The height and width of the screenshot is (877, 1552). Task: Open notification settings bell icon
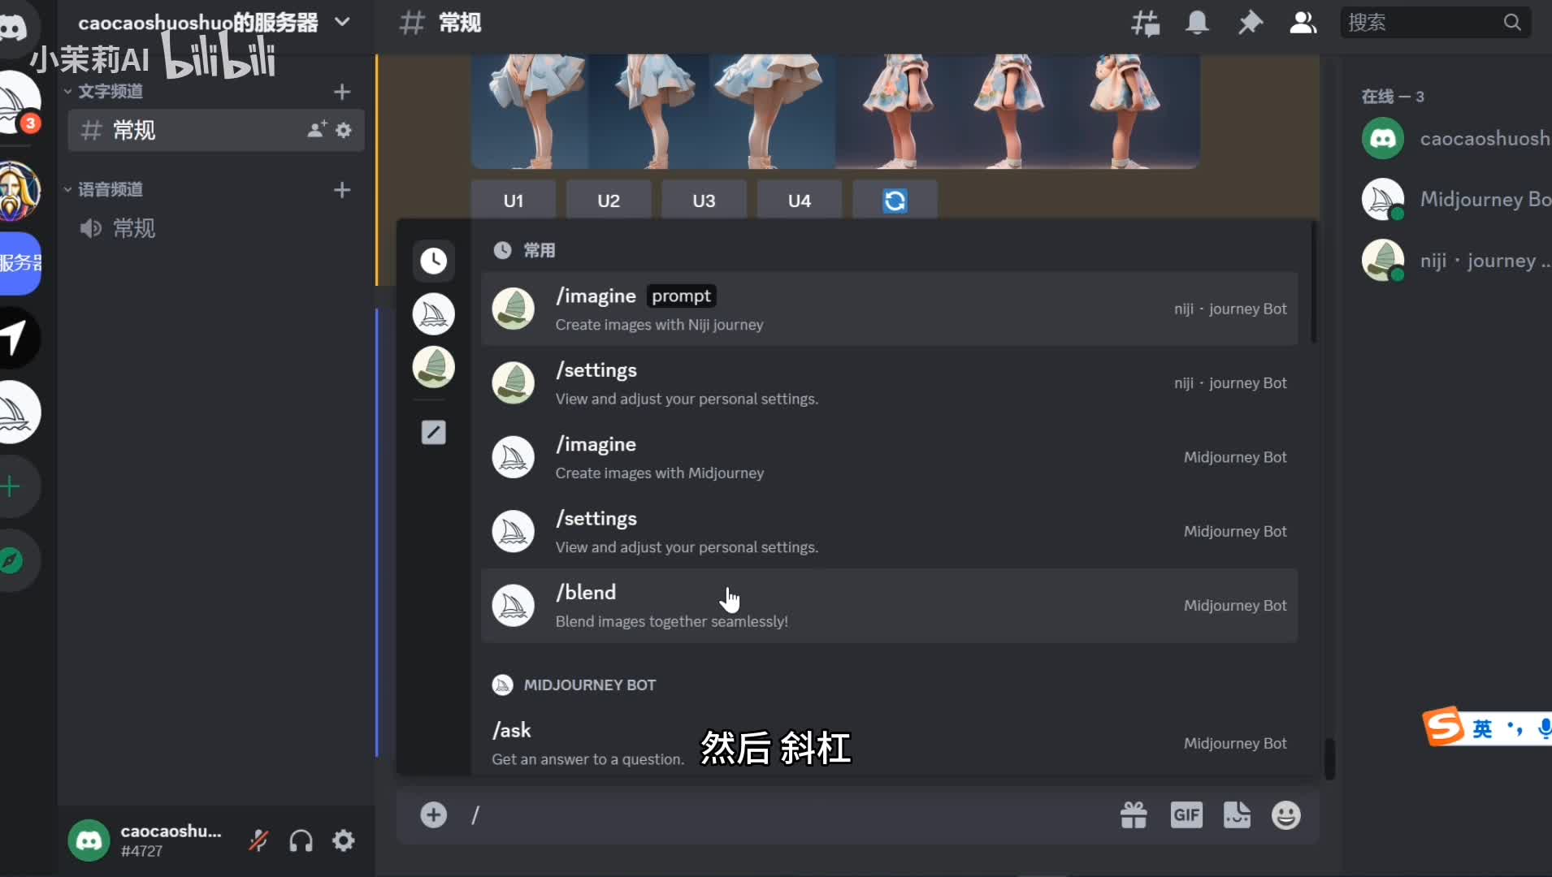tap(1197, 23)
